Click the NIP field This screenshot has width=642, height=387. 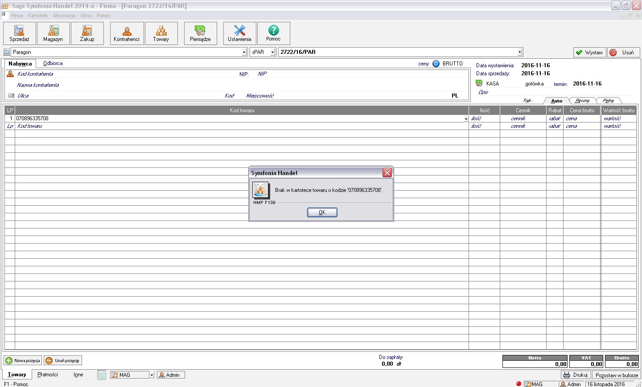[361, 74]
